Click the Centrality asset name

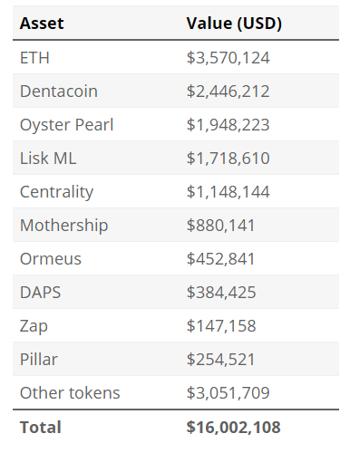pyautogui.click(x=56, y=192)
